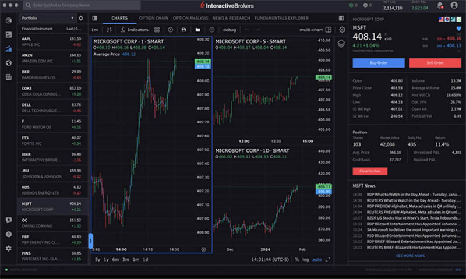Redo chart action arrow
466x279 pixels.
coord(258,30)
